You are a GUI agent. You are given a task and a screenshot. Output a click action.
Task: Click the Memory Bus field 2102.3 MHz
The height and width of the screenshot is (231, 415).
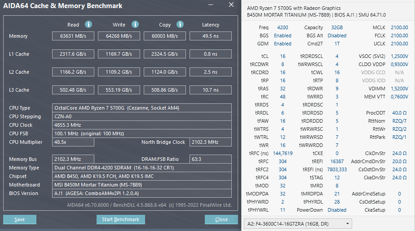click(x=73, y=159)
